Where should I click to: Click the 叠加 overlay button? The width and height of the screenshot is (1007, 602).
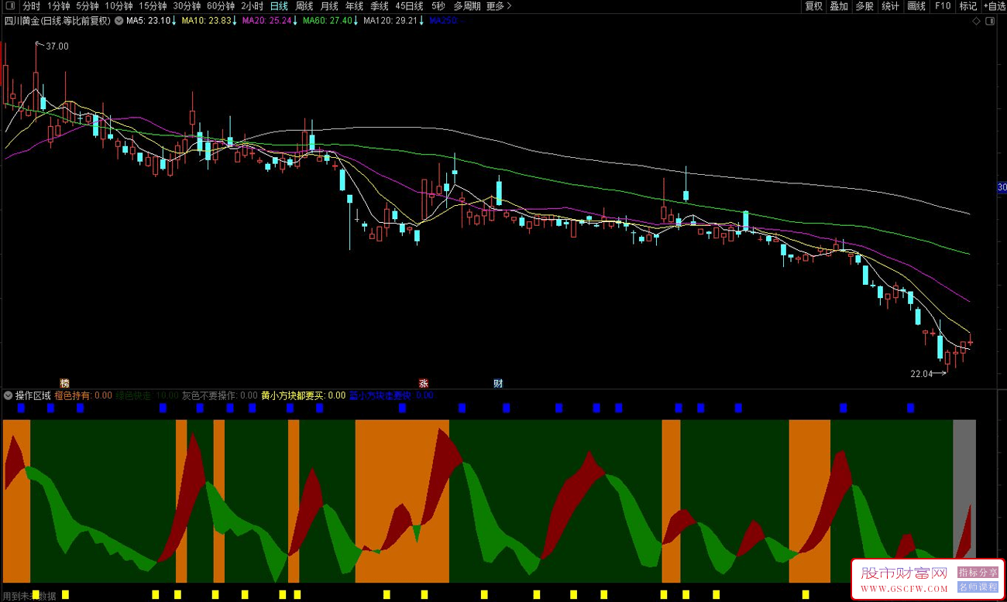839,6
